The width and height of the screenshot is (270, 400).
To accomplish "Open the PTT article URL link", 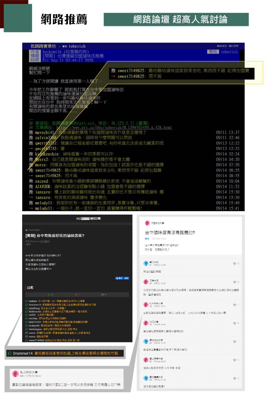I will tap(114, 127).
